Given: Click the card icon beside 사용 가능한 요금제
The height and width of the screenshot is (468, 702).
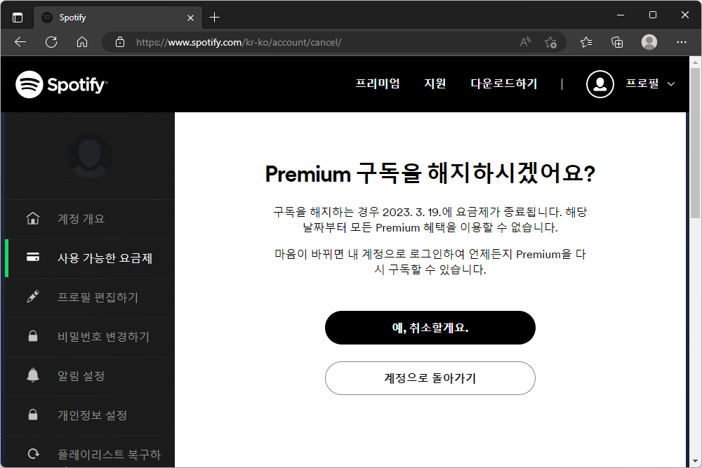Looking at the screenshot, I should tap(33, 258).
